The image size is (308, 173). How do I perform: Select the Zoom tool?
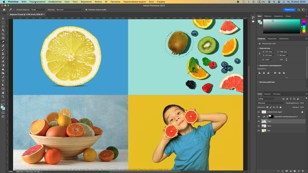(x=3, y=97)
